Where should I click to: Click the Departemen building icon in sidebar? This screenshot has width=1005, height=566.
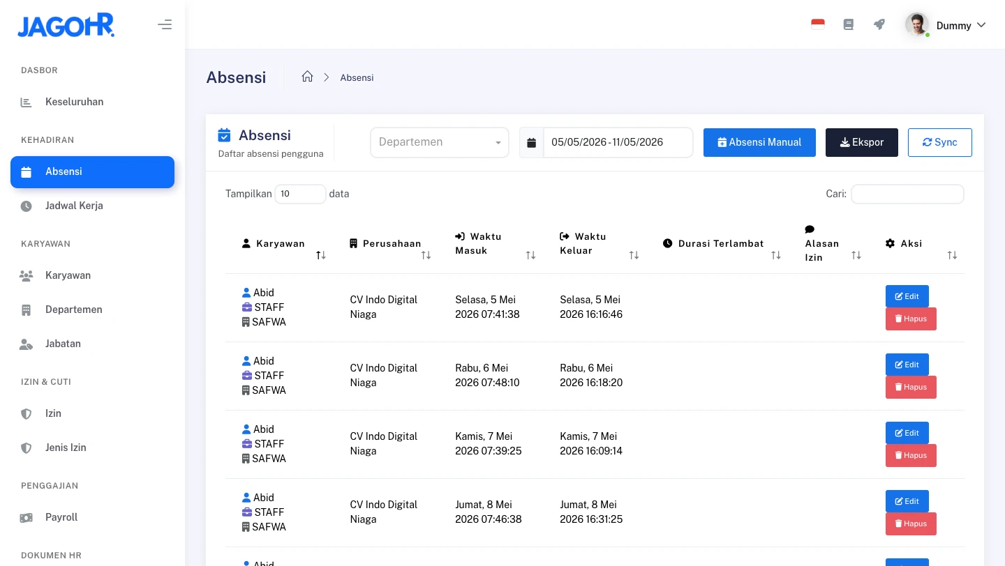tap(26, 310)
